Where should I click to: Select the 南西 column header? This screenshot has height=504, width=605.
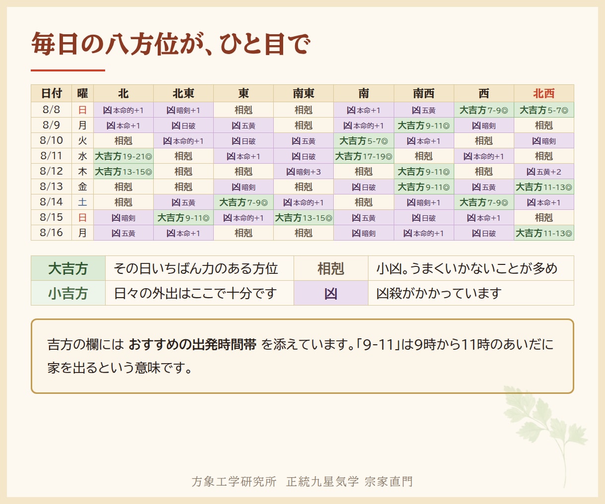424,93
